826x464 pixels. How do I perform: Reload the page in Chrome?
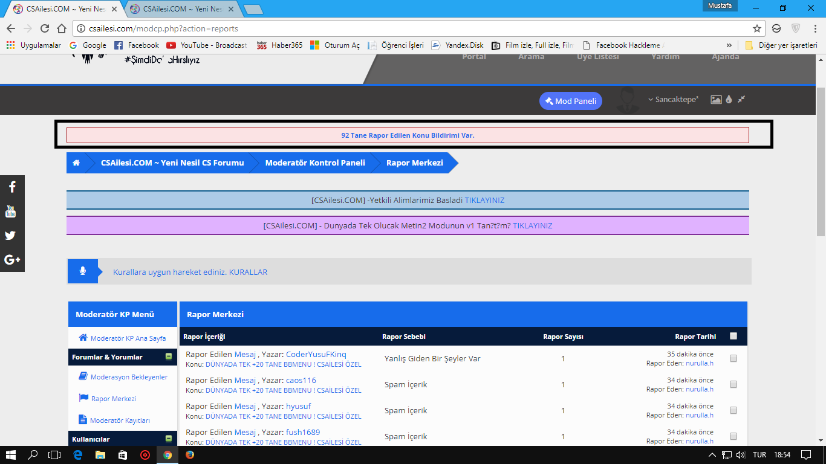tap(45, 28)
